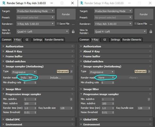
Task: Click Max. subdivs spinner arrows in left window
Action: pyautogui.click(x=35, y=104)
